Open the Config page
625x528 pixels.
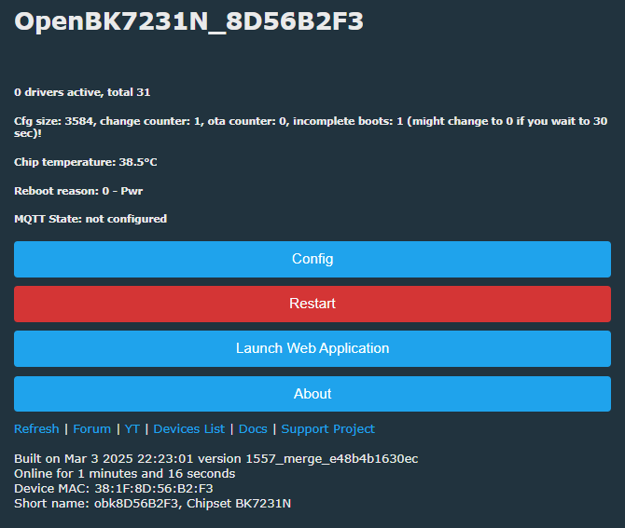tap(312, 259)
